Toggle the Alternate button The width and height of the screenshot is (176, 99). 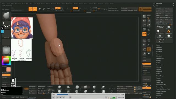coord(6,75)
